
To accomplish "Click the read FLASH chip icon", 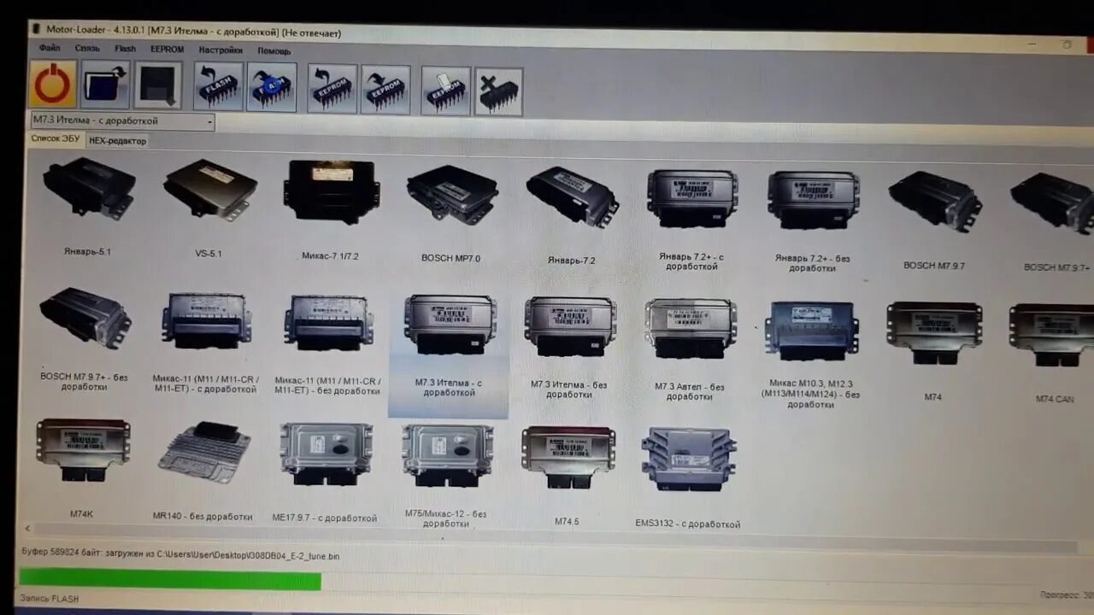I will click(x=219, y=86).
